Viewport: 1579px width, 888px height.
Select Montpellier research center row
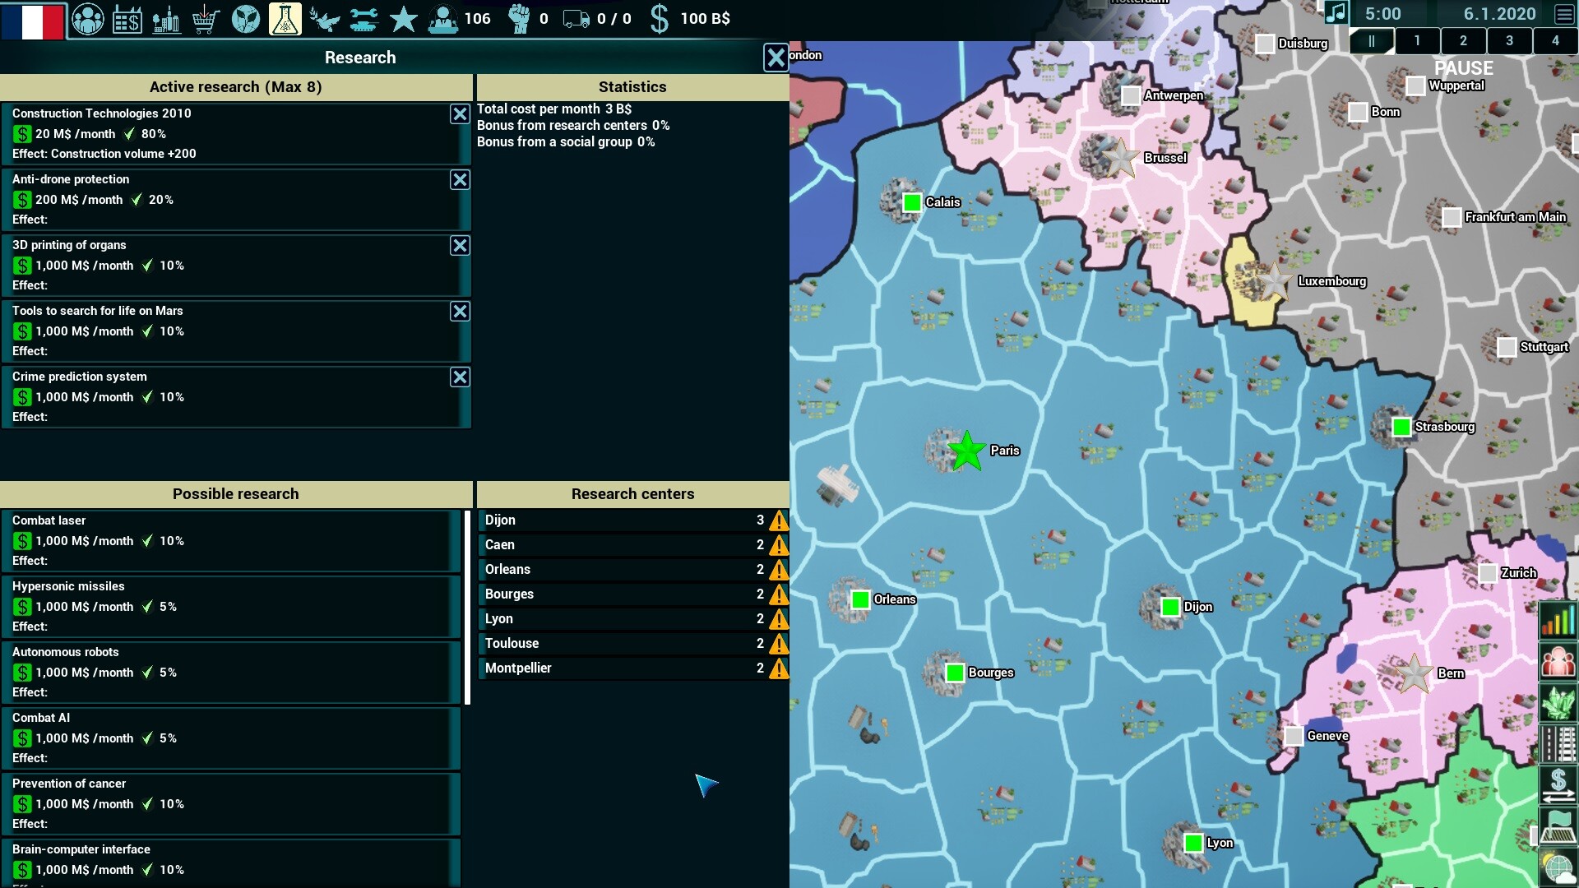point(633,668)
